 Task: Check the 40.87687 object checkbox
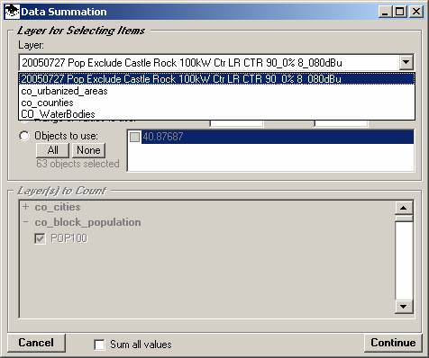[x=134, y=137]
